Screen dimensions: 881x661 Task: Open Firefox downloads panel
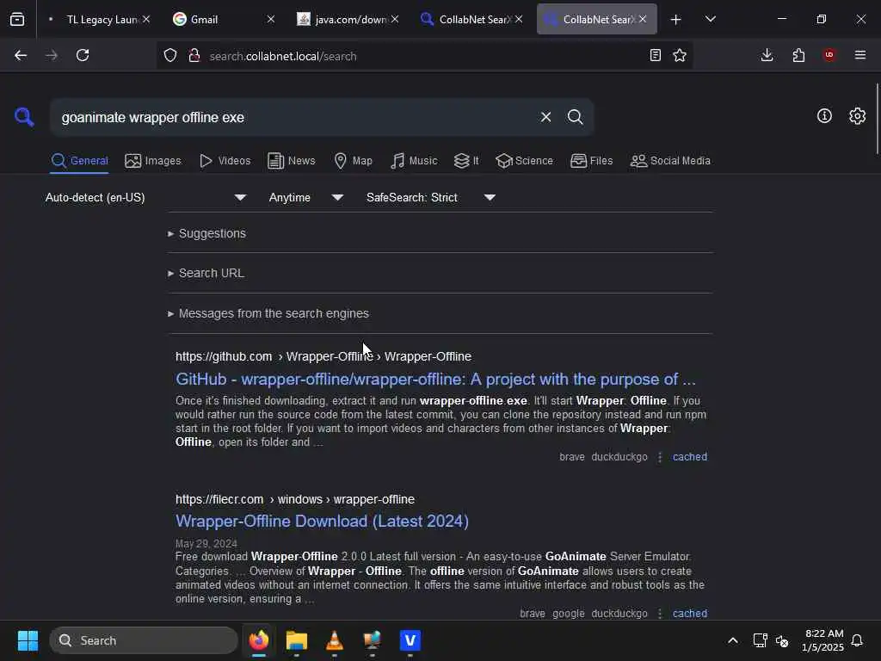coord(767,55)
